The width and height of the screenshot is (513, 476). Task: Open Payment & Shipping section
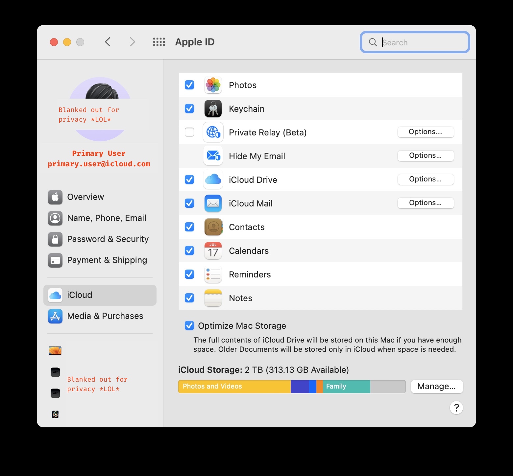100,260
